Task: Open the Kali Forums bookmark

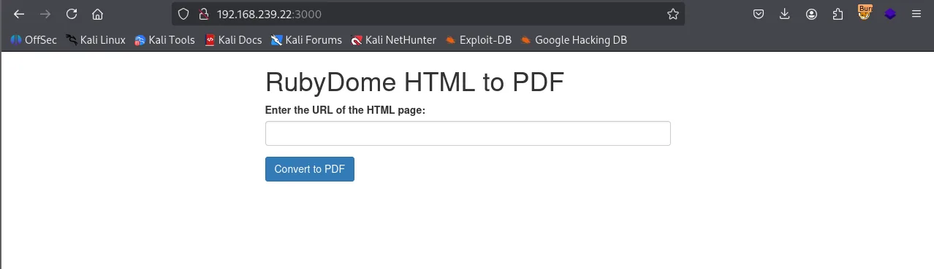Action: (306, 40)
